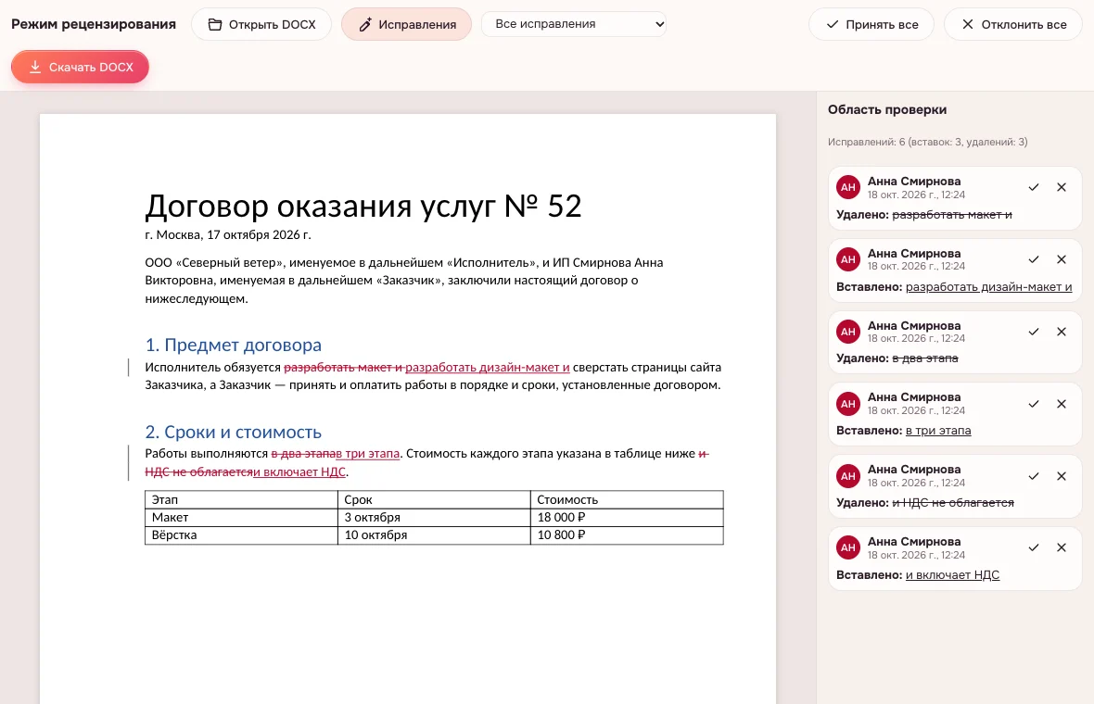1094x704 pixels.
Task: Click the АН avatar on "Вставлено: в три этапа" card
Action: pyautogui.click(x=847, y=404)
